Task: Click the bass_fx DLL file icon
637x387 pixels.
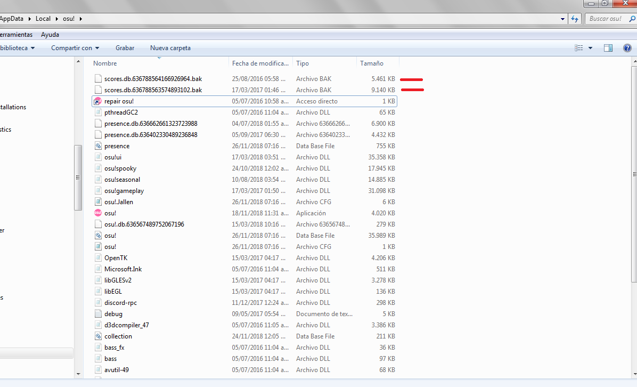Action: click(x=98, y=348)
